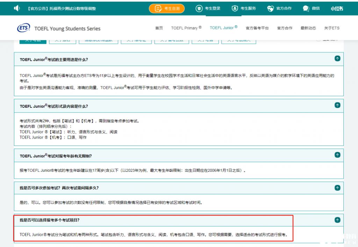
Task: Click the paragraph starting TOEFL Junior®考试是托福考试主办方
Action: 177,78
